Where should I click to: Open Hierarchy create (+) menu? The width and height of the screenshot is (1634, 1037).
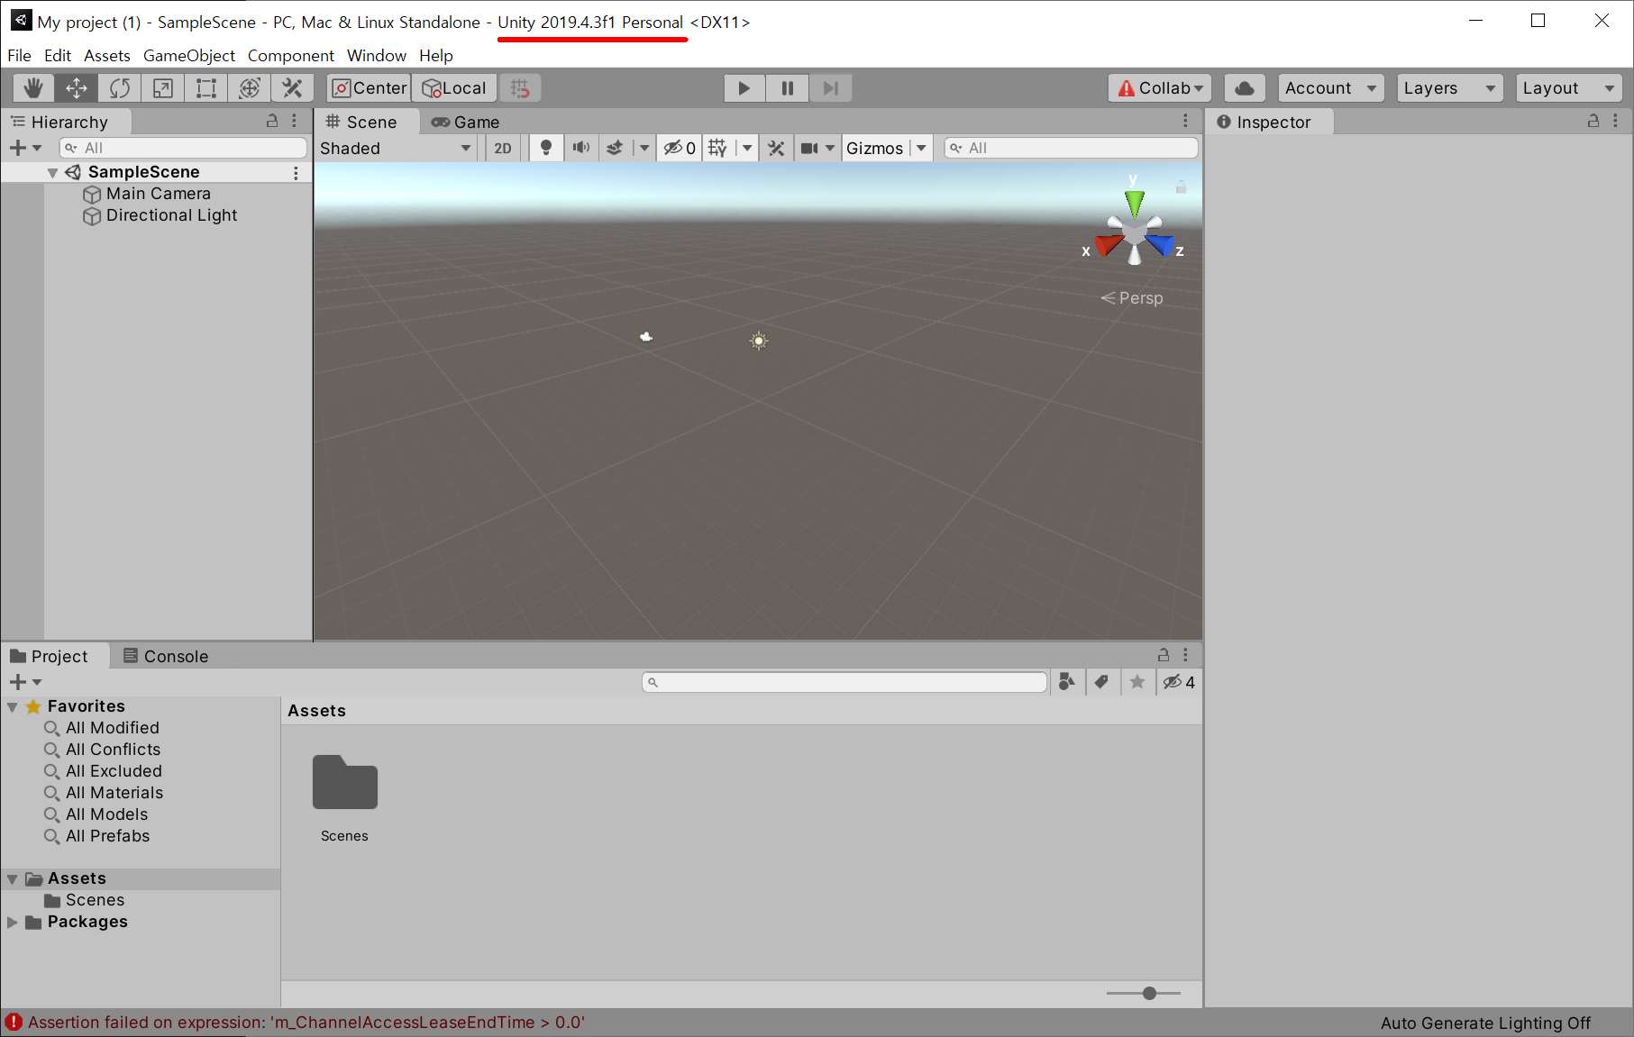coord(24,148)
